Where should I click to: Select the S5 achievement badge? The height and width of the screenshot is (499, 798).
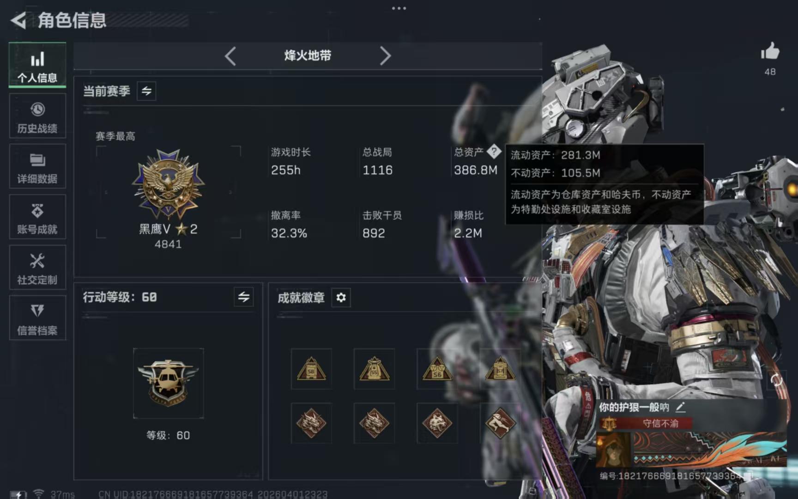(x=374, y=369)
